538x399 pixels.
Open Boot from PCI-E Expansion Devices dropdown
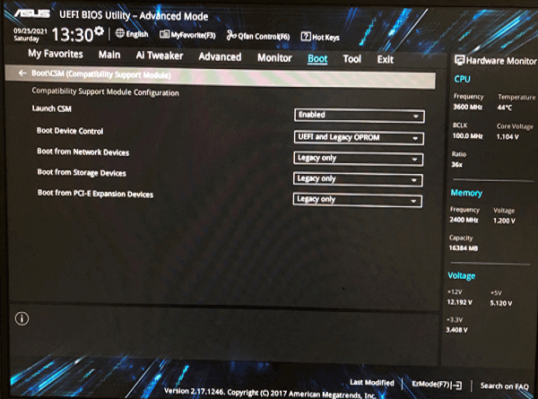pyautogui.click(x=357, y=199)
